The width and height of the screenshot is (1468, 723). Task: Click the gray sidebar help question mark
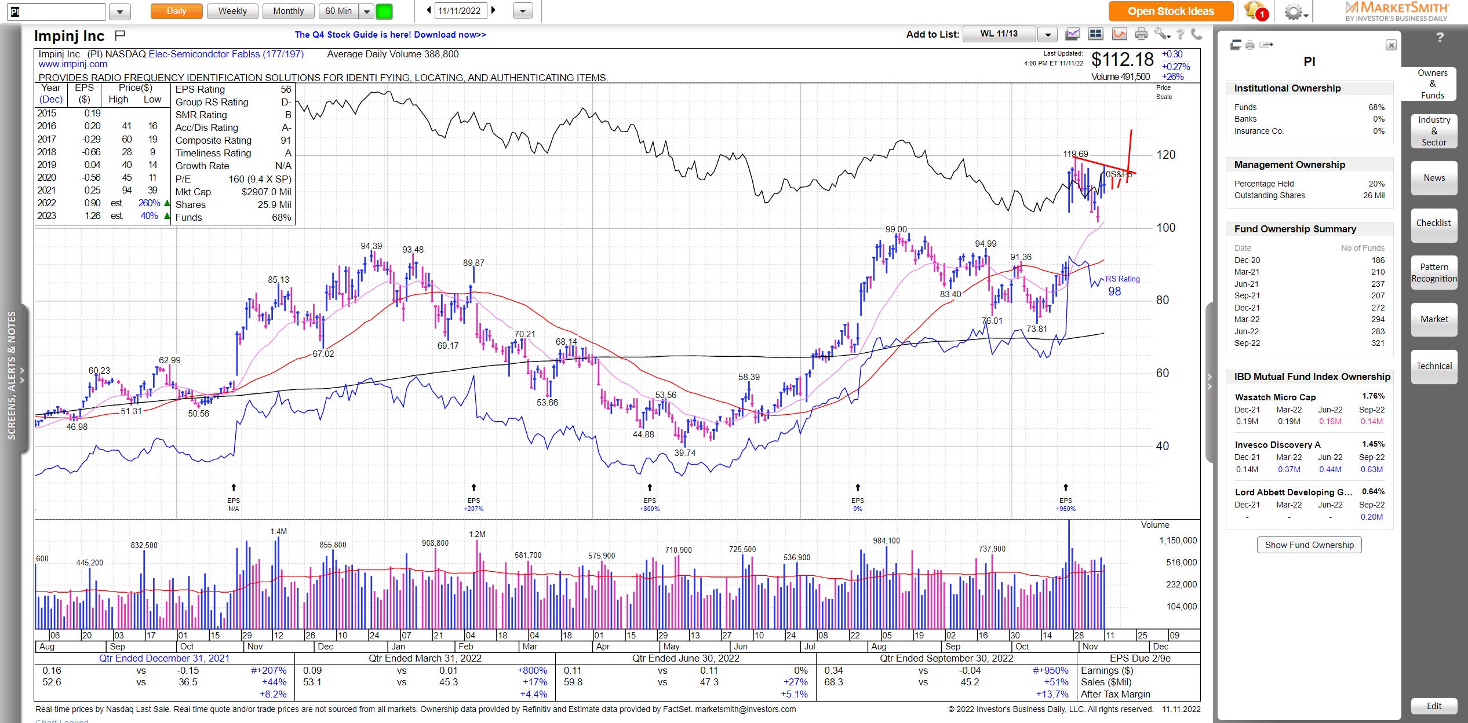click(1440, 38)
